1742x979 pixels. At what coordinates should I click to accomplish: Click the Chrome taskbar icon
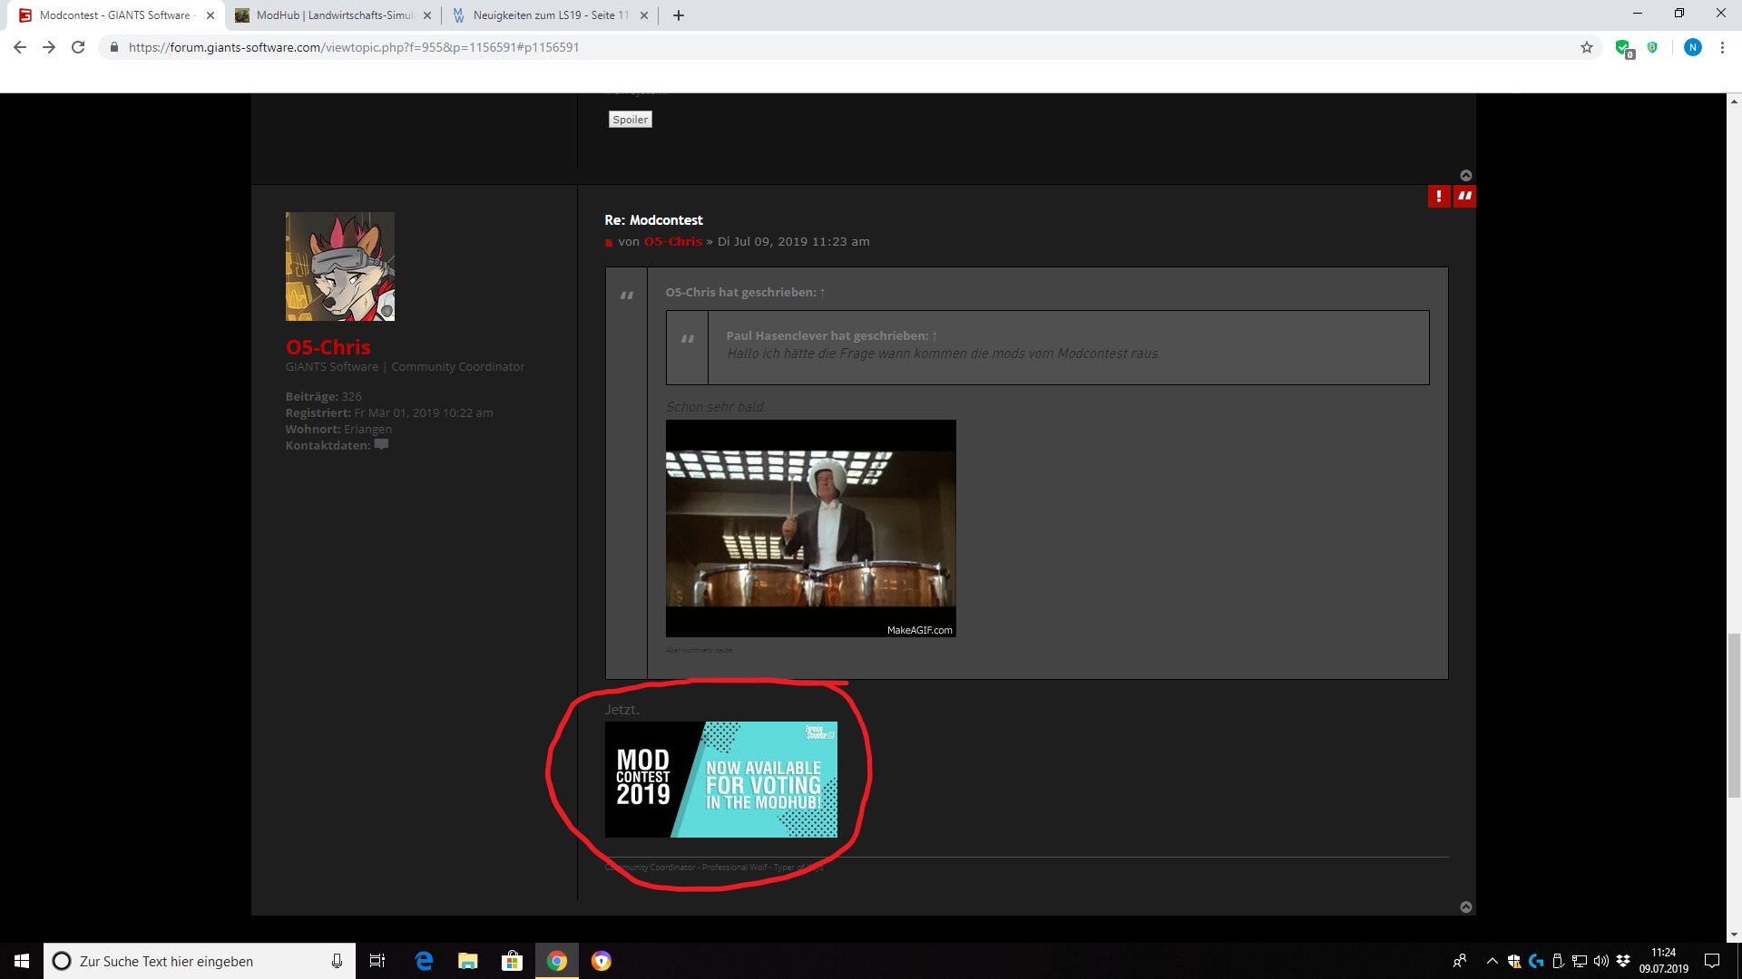(x=557, y=961)
